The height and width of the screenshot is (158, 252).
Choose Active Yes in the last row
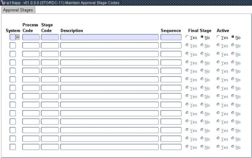coord(218,146)
